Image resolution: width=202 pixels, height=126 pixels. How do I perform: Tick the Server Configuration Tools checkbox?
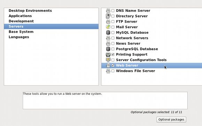click(113, 60)
